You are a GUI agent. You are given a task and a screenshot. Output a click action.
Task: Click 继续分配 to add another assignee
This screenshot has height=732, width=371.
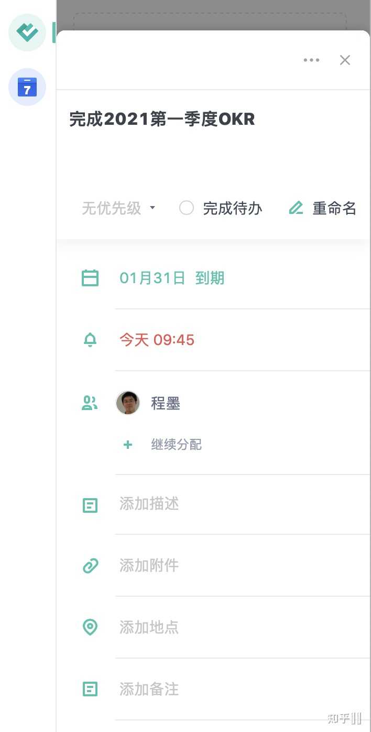176,445
